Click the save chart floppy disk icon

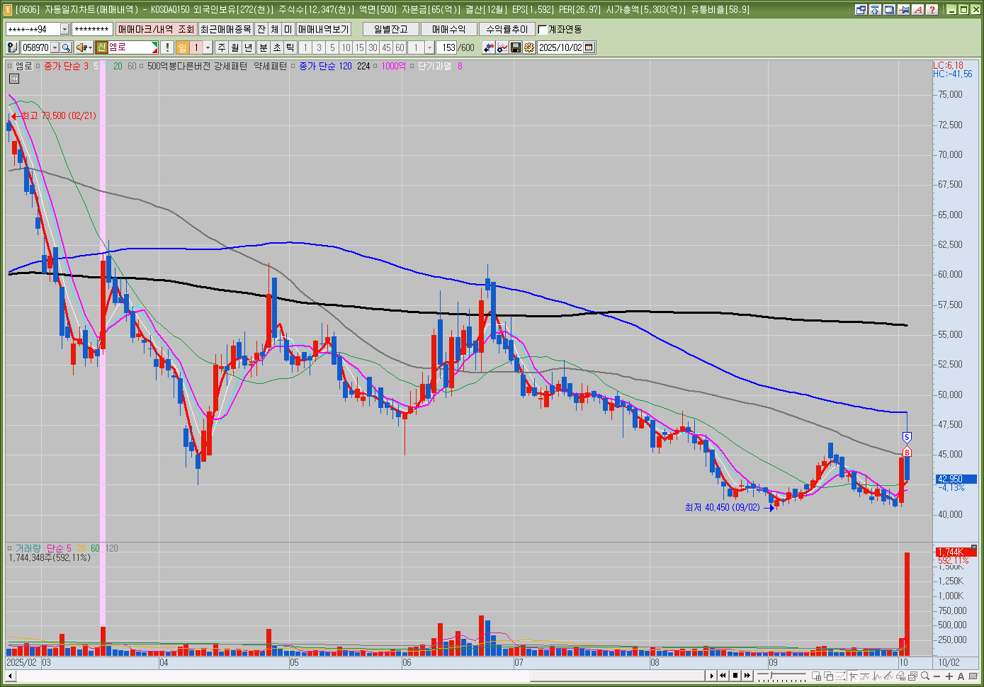point(516,47)
